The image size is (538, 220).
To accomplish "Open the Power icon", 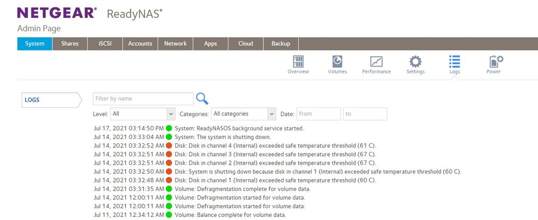I will point(493,62).
